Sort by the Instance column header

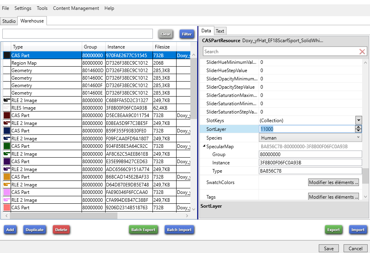click(x=129, y=47)
